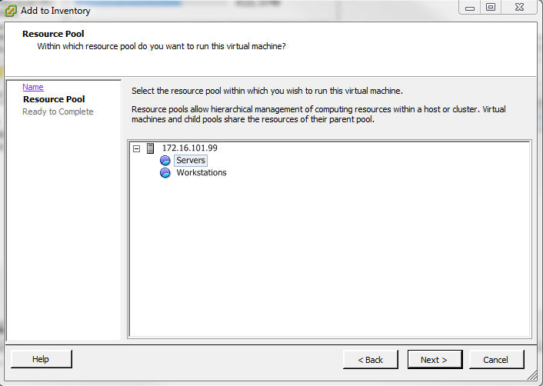Collapse the 172.16.101.99 host tree node
Screen dimensions: 543x386
[136, 148]
